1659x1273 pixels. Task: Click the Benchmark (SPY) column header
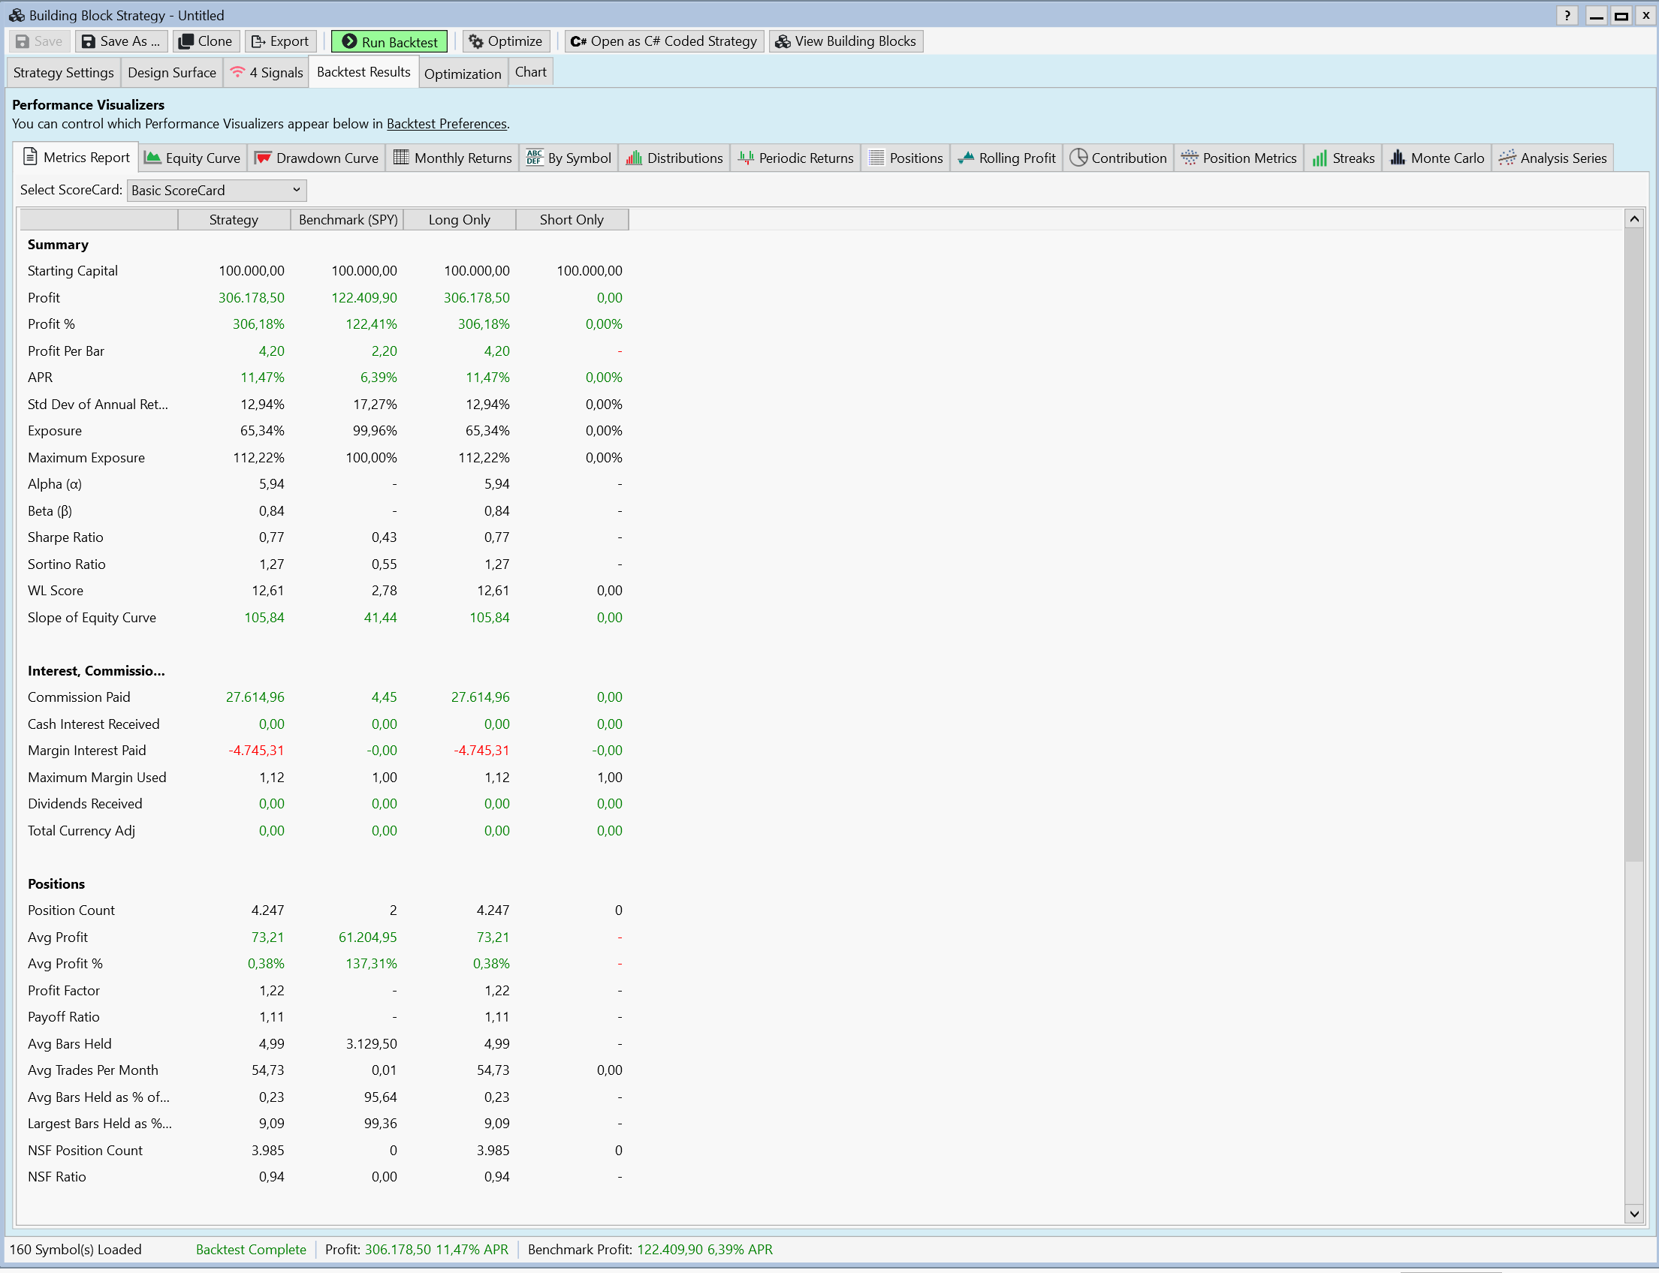(347, 220)
